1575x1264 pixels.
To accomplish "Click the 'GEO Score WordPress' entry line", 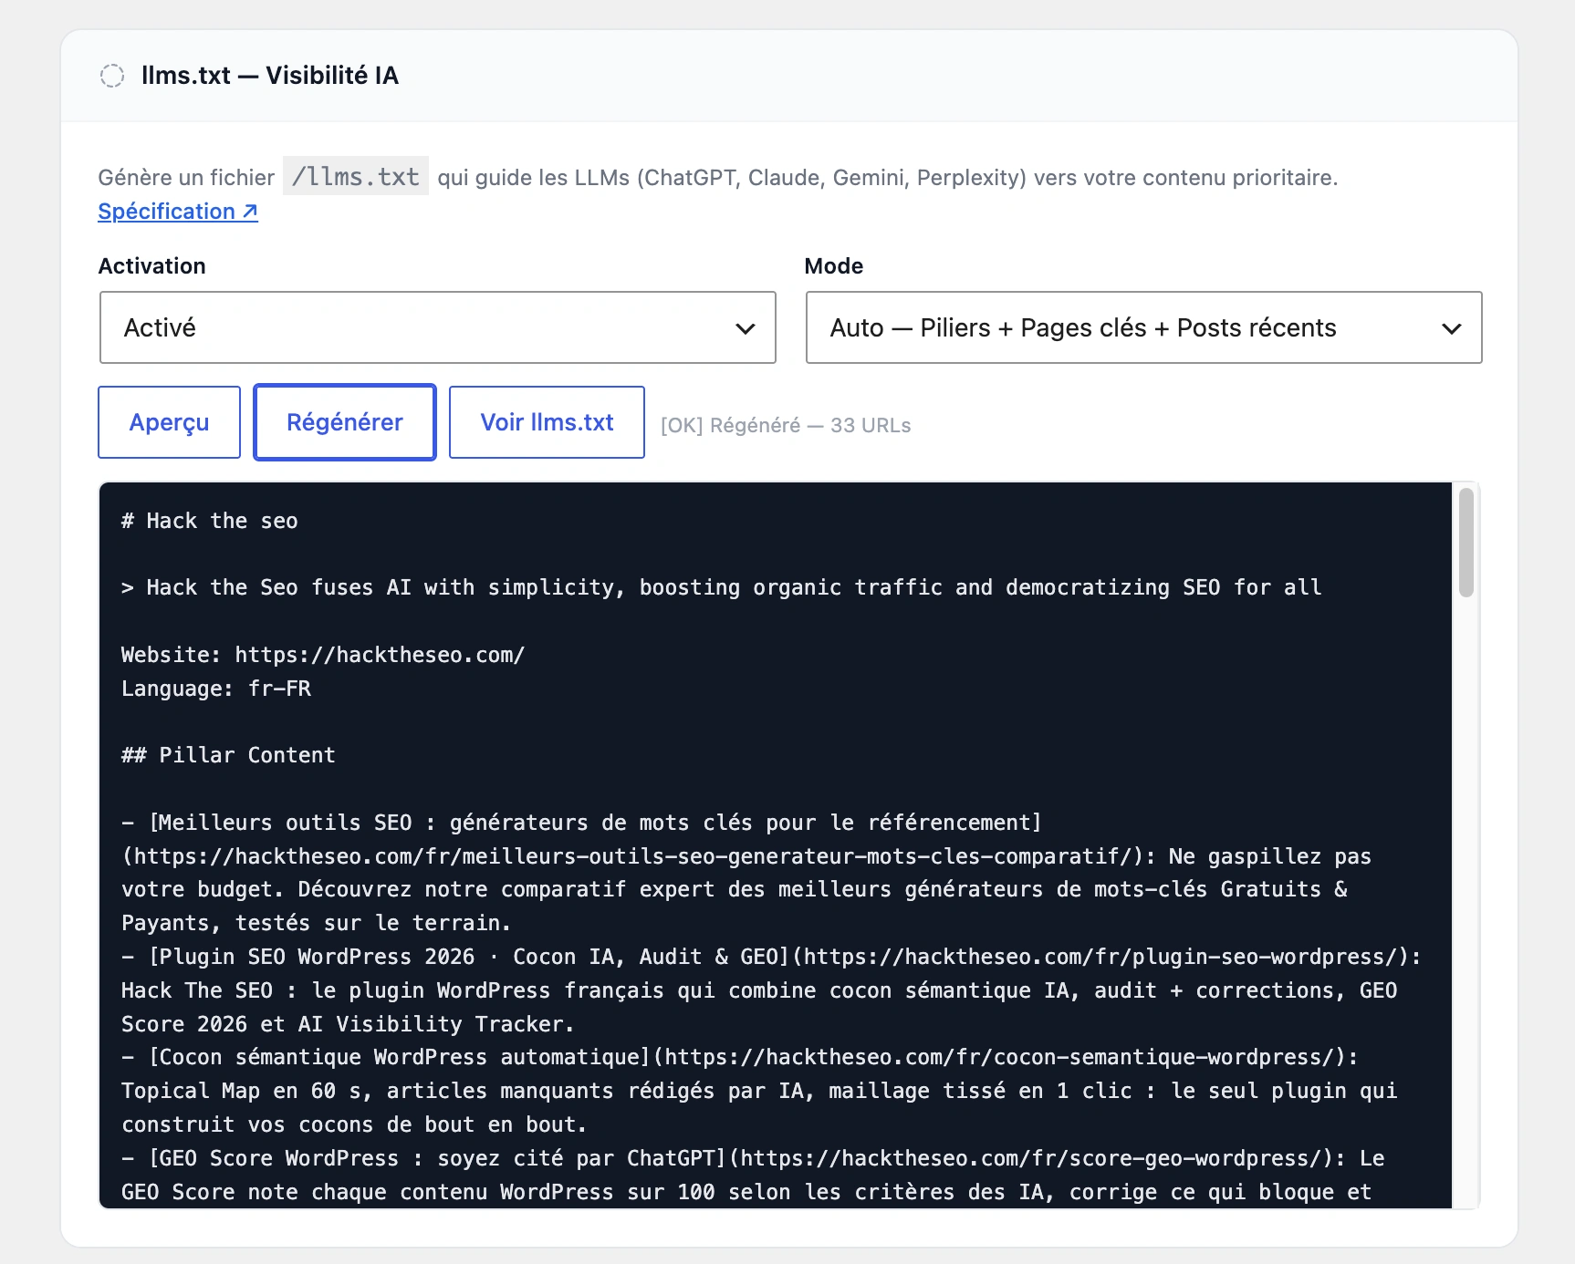I will point(753,1158).
